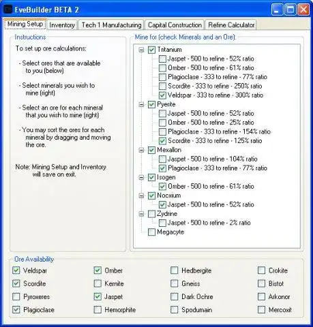Close the EveBuilder window

click(303, 10)
